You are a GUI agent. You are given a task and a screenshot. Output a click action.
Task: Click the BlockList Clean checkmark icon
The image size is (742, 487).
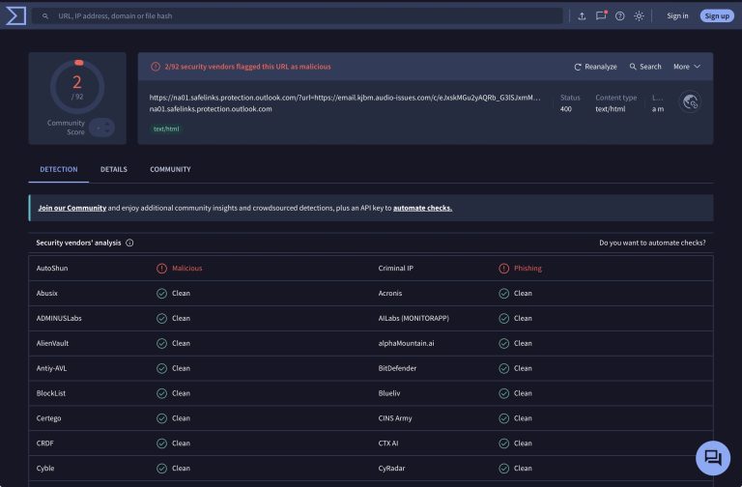[x=162, y=393]
